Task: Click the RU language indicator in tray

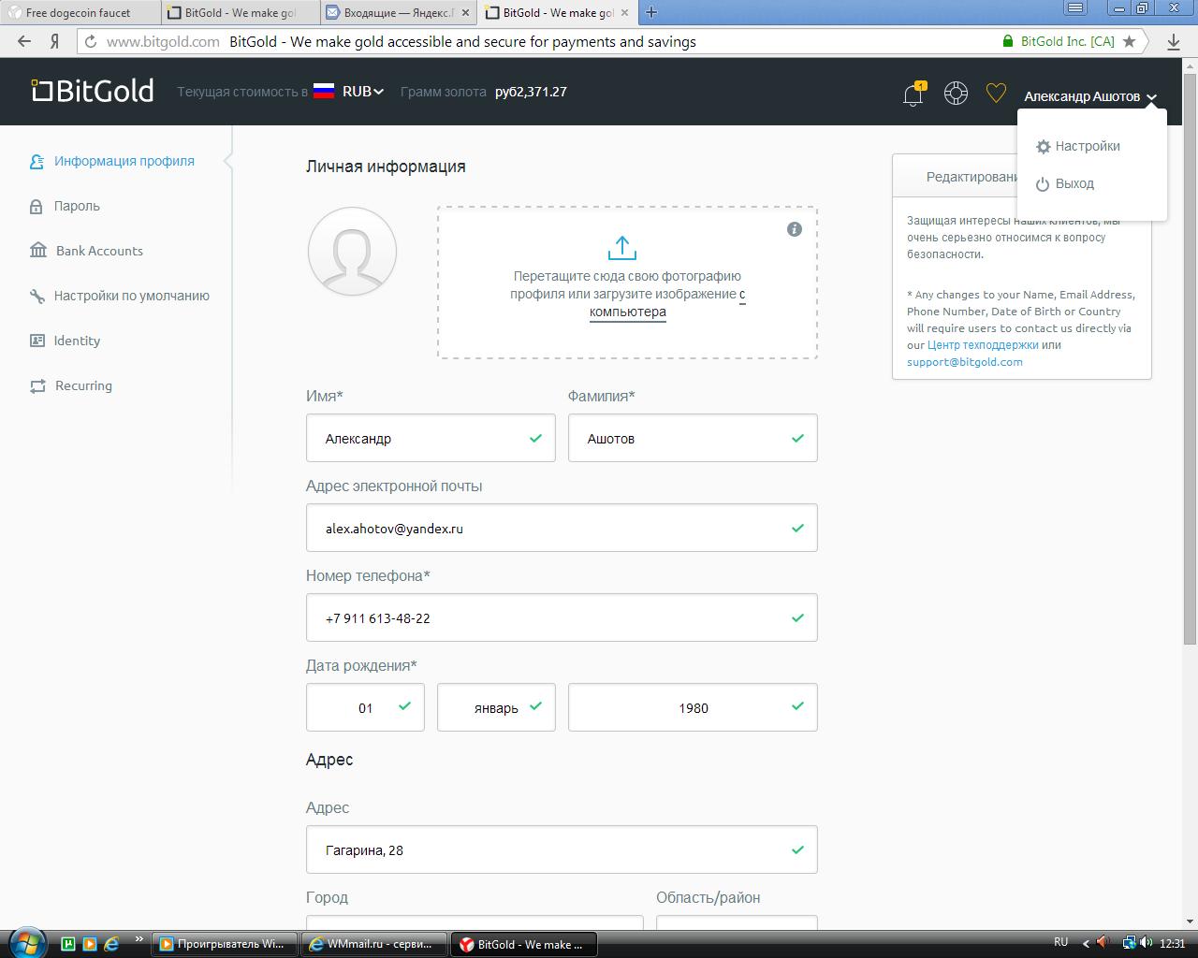Action: pos(1060,942)
